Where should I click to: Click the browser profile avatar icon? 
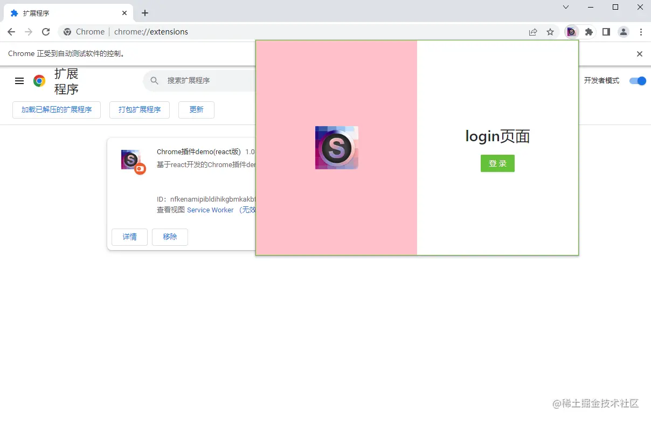[624, 32]
